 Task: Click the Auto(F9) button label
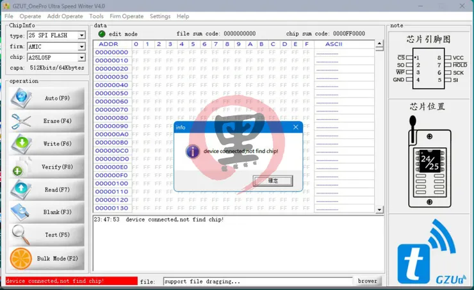pos(57,98)
